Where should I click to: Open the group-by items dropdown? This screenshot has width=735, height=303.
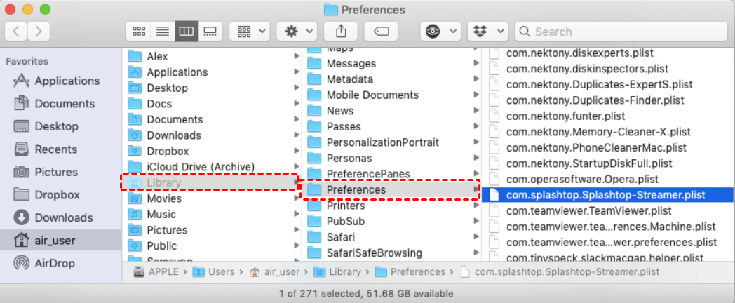coord(252,32)
